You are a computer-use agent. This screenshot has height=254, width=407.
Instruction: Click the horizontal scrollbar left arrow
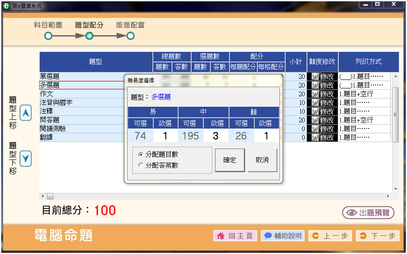click(42, 196)
